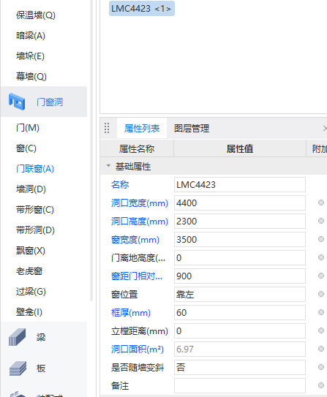Click the 是否随墙变斜 property label
Screen dimensions: 327x397
click(x=138, y=367)
